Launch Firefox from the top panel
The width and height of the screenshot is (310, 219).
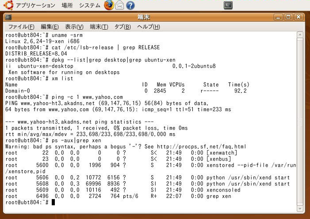(109, 5)
